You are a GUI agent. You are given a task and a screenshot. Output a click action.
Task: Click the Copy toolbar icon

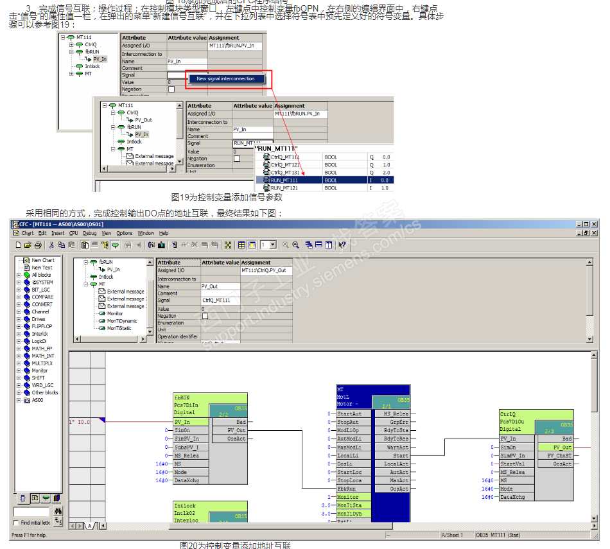click(62, 245)
